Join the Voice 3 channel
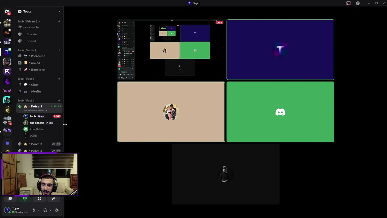This screenshot has width=387, height=218. point(39,150)
